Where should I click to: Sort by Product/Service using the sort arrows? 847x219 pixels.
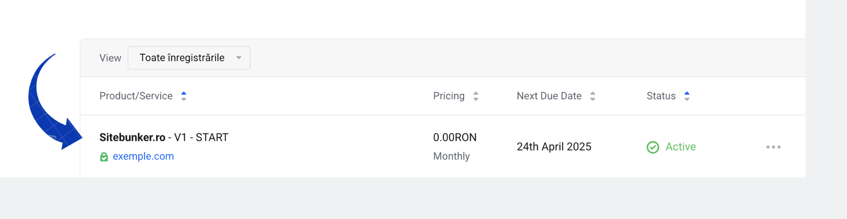pyautogui.click(x=184, y=96)
